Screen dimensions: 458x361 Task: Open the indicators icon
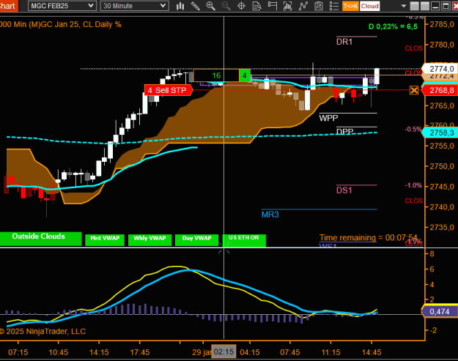click(288, 6)
